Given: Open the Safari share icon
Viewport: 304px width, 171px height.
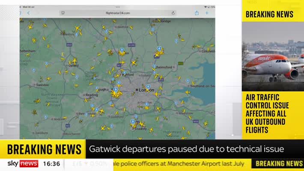Looking at the screenshot, I should [x=197, y=13].
